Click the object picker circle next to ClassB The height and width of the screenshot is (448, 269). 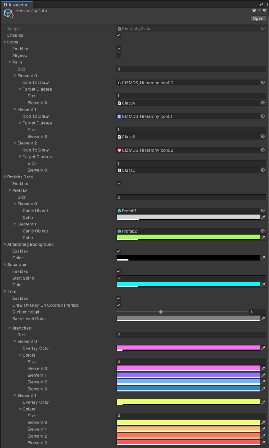pos(263,136)
